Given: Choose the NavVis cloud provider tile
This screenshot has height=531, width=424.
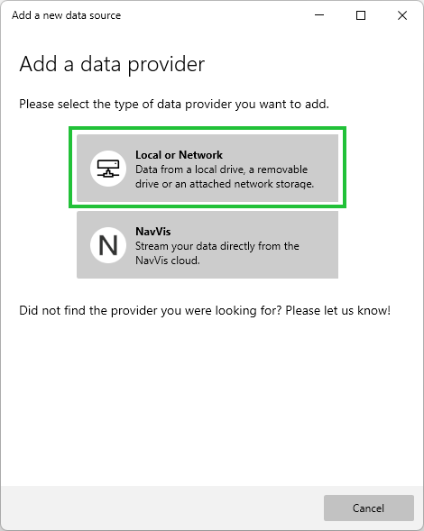Looking at the screenshot, I should 207,245.
